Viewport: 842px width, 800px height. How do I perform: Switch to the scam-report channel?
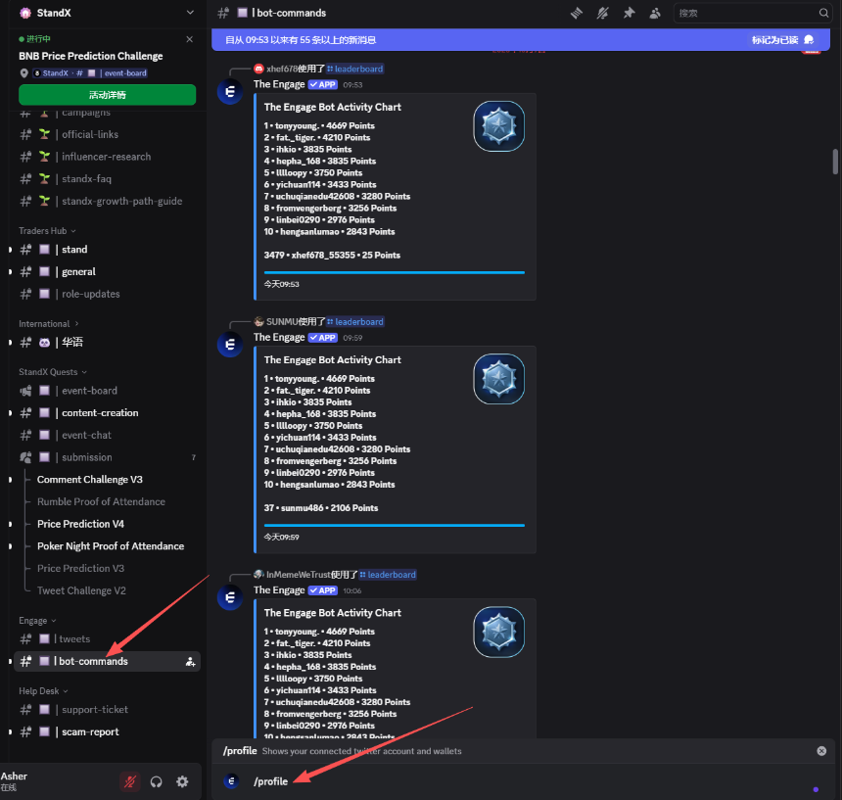(x=90, y=732)
